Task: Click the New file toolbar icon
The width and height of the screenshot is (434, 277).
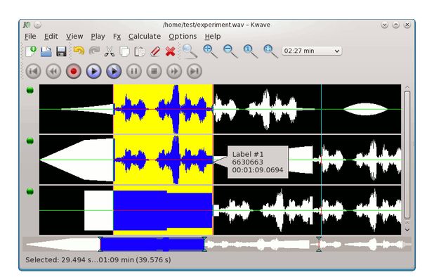Action: tap(31, 51)
